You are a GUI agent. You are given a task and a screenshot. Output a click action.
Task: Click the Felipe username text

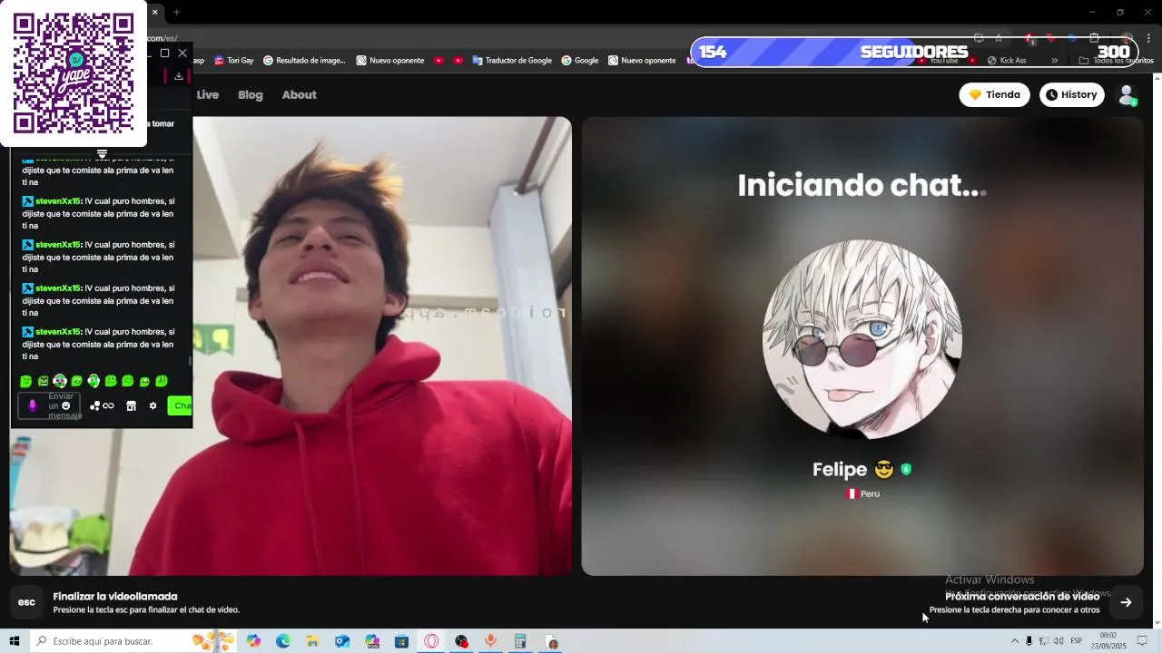(x=840, y=470)
